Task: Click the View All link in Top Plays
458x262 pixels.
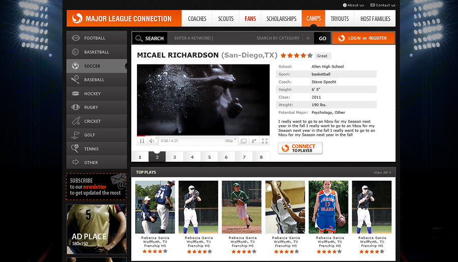Action: pos(382,172)
